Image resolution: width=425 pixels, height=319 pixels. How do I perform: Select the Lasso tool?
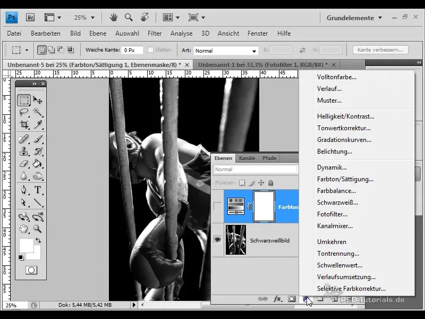[24, 112]
